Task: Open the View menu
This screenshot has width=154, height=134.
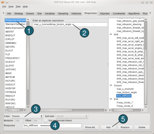Action: pos(11,7)
